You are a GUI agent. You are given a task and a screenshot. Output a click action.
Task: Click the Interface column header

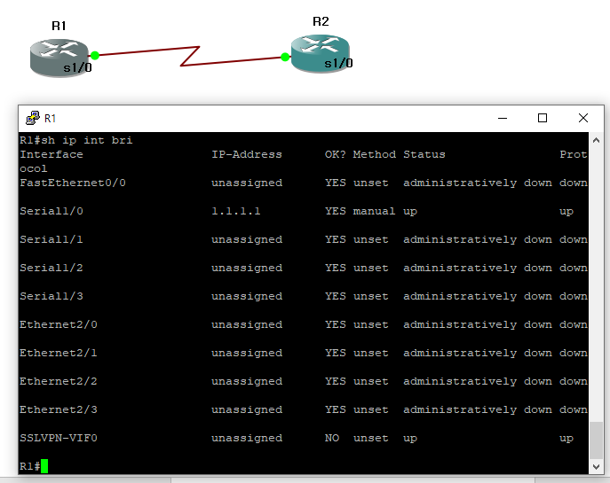(51, 154)
